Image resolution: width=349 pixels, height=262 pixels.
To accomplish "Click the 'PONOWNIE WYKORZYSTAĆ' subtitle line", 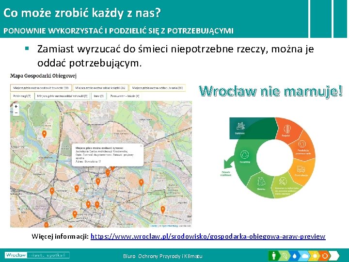I will [118, 31].
